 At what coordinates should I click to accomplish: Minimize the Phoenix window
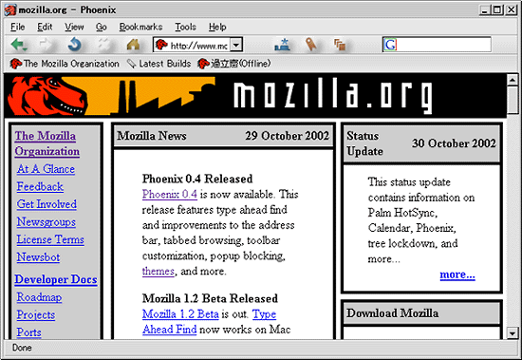(484, 10)
